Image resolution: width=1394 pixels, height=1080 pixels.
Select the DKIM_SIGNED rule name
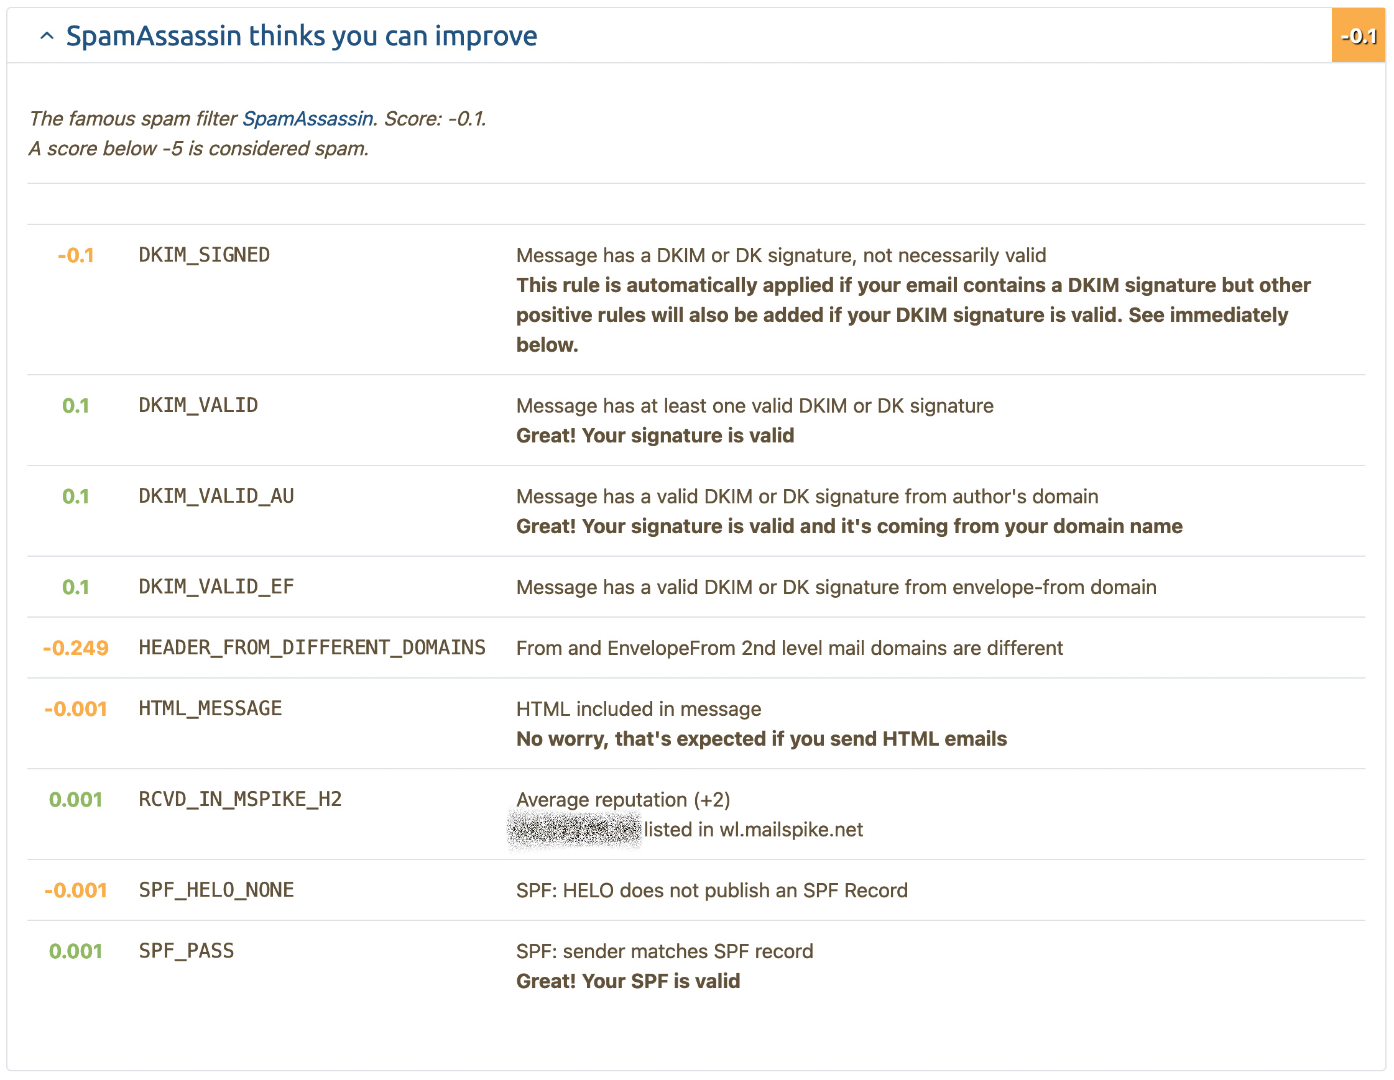tap(204, 255)
